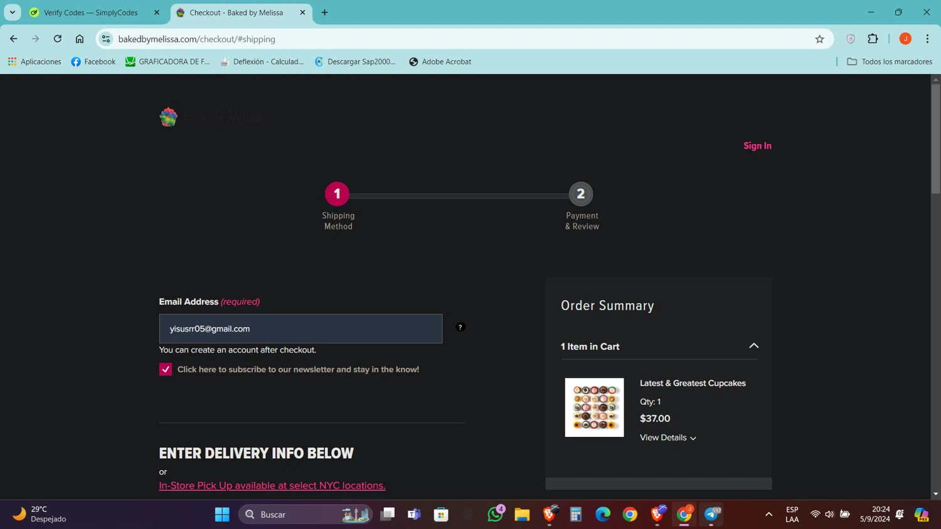The width and height of the screenshot is (941, 529).
Task: Open File Explorer from the taskbar
Action: 522,515
